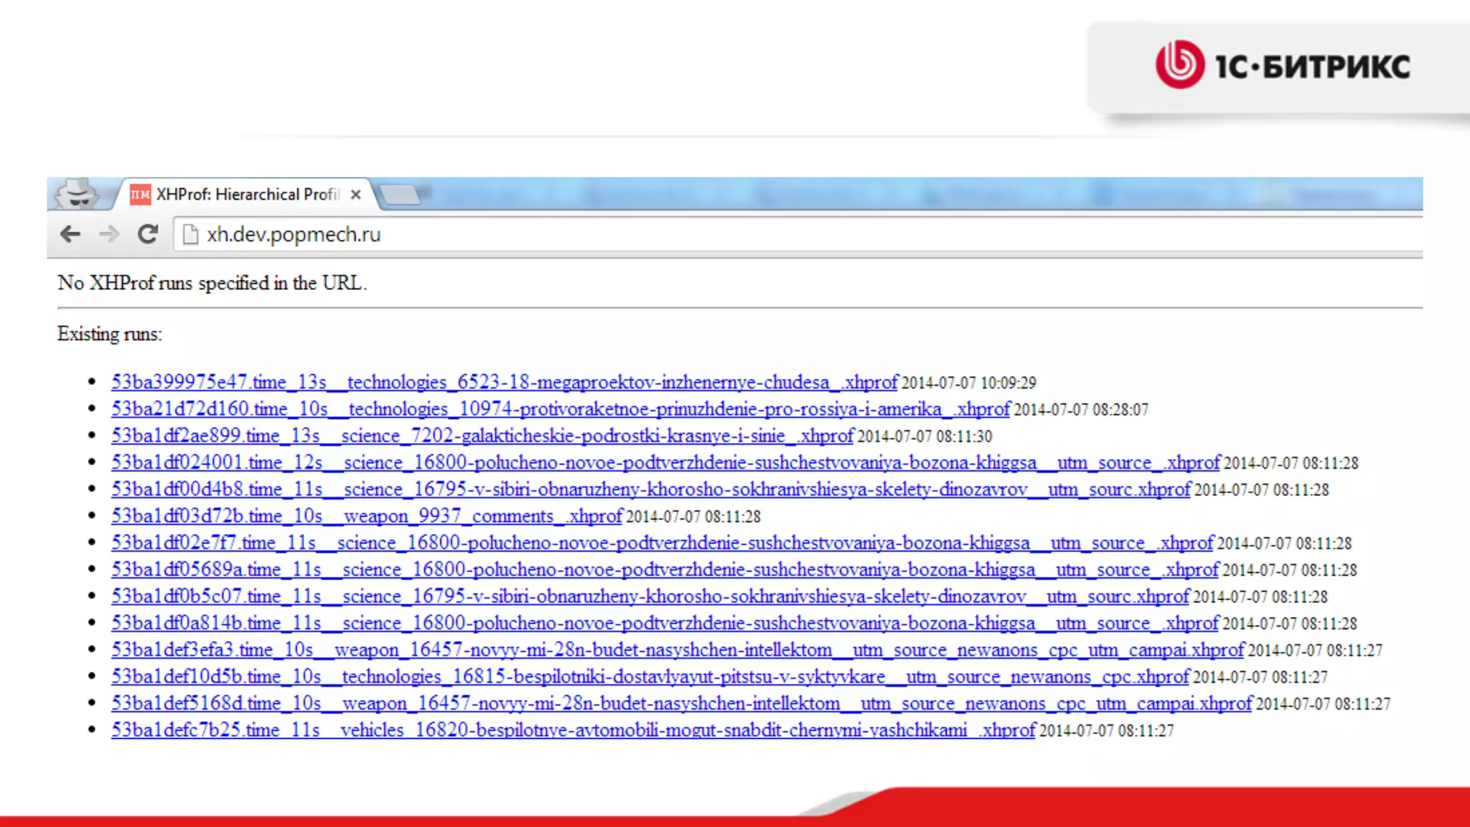Click the page icon in address bar
The width and height of the screenshot is (1470, 827).
pos(190,235)
